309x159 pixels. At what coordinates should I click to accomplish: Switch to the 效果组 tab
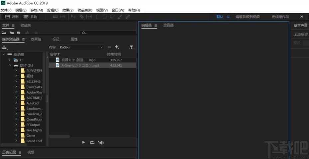pyautogui.click(x=36, y=39)
